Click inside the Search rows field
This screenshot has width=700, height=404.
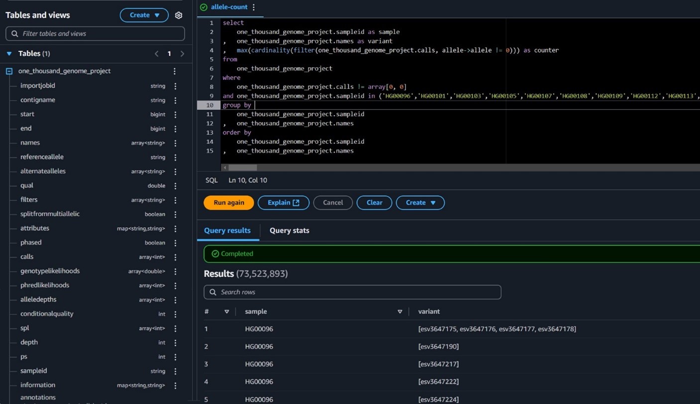click(x=352, y=292)
